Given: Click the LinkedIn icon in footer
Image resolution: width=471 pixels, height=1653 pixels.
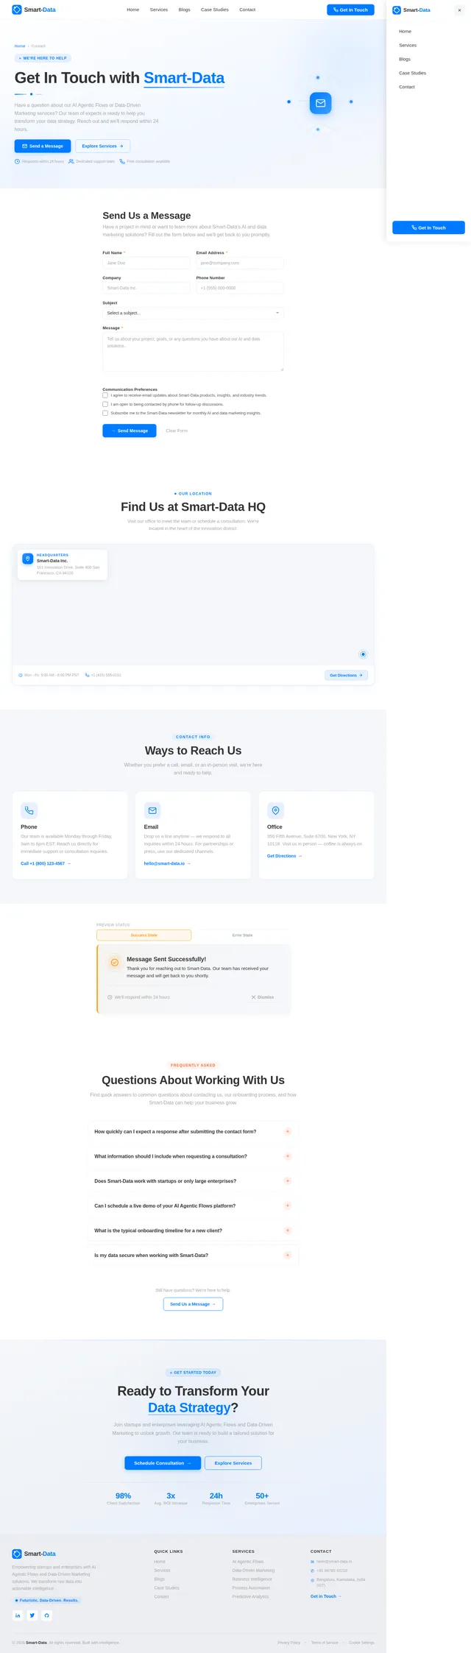Looking at the screenshot, I should click(x=18, y=1615).
